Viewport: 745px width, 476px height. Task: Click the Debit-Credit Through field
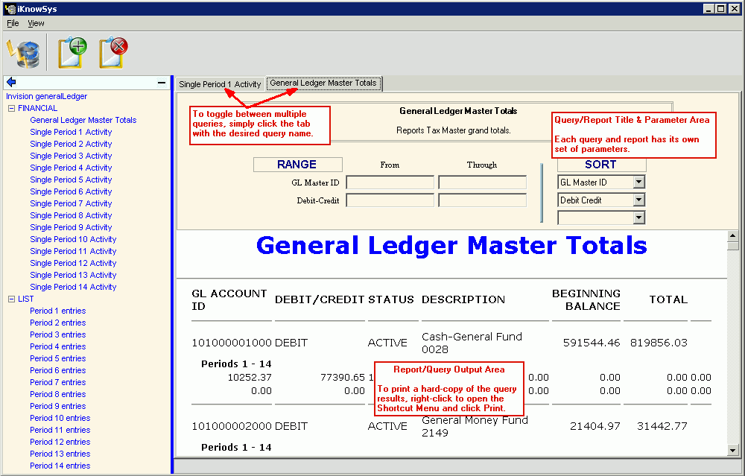coord(482,200)
